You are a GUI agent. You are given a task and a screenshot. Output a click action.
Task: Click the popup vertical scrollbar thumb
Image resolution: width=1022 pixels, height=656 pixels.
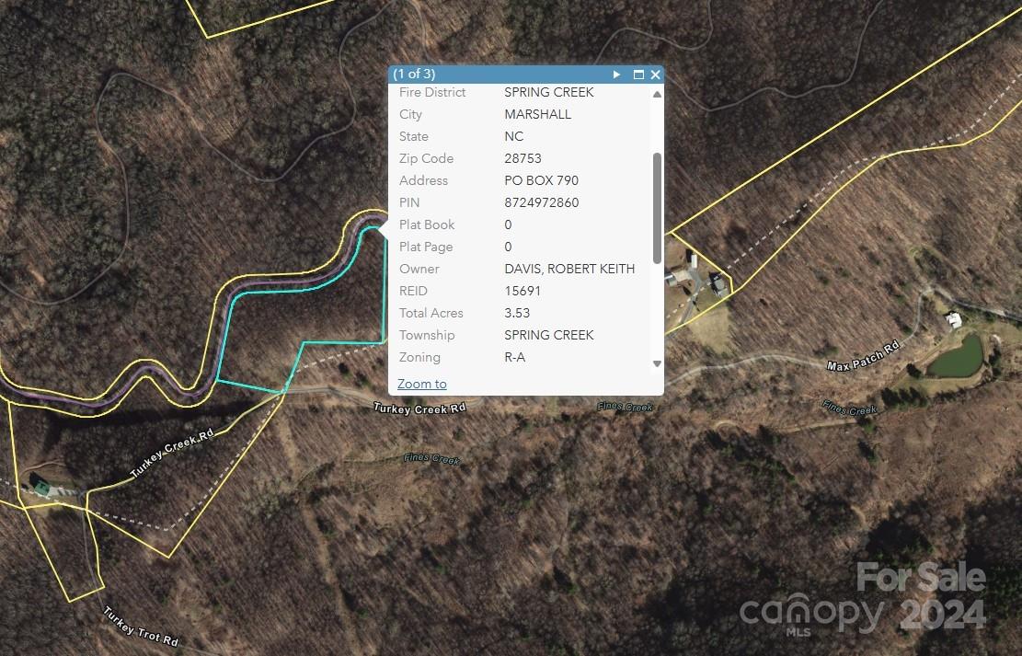click(x=657, y=208)
